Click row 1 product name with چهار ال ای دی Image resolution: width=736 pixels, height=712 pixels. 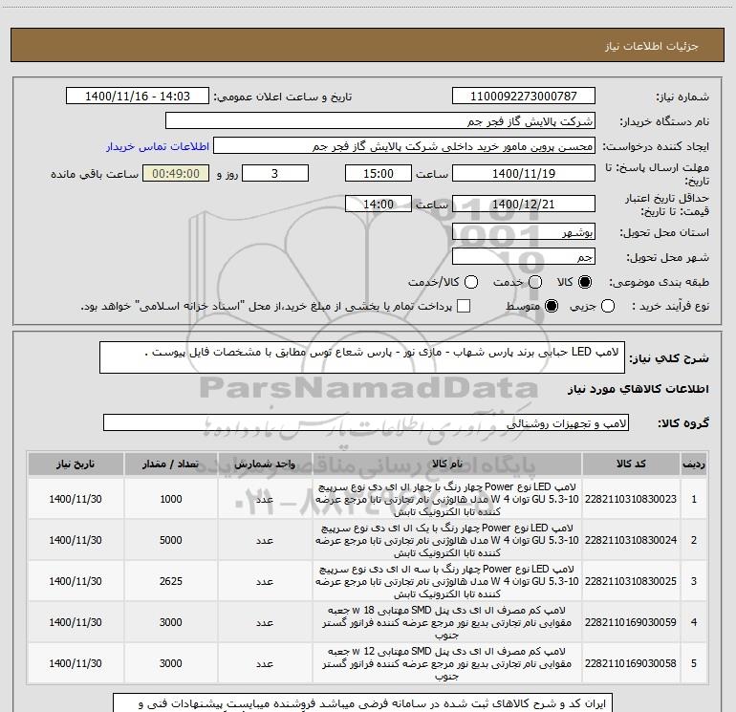[447, 499]
